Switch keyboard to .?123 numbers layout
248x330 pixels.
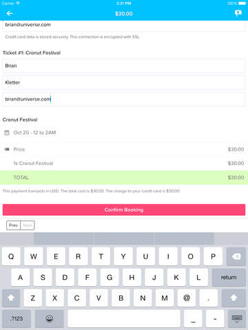[x=17, y=318]
